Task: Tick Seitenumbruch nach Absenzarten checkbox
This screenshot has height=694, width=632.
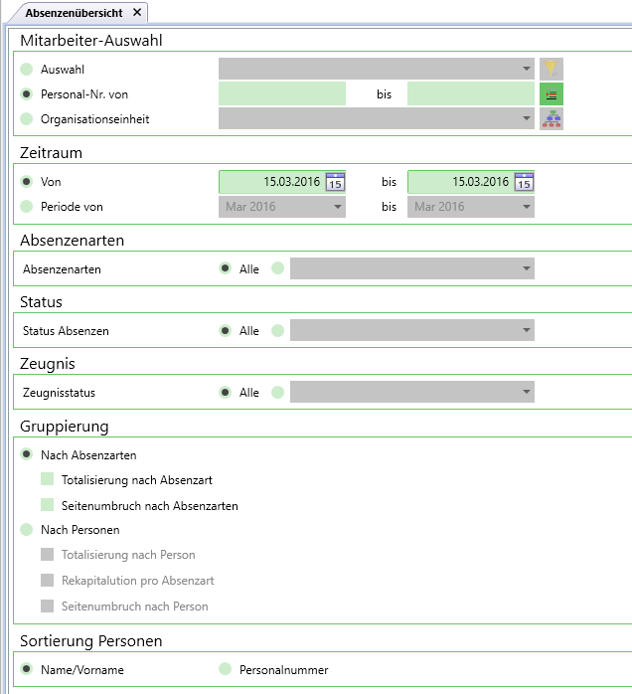Action: (x=48, y=505)
